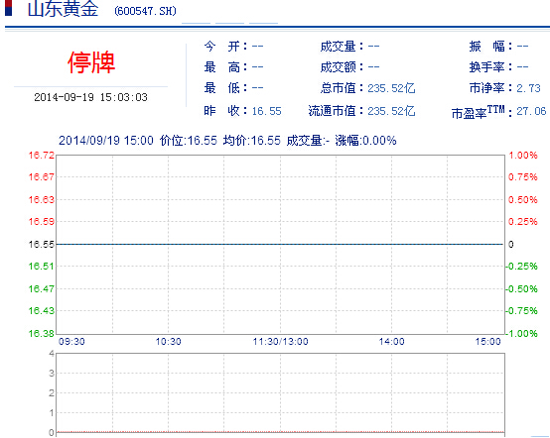Click the green -1.00% axis label

(x=521, y=333)
